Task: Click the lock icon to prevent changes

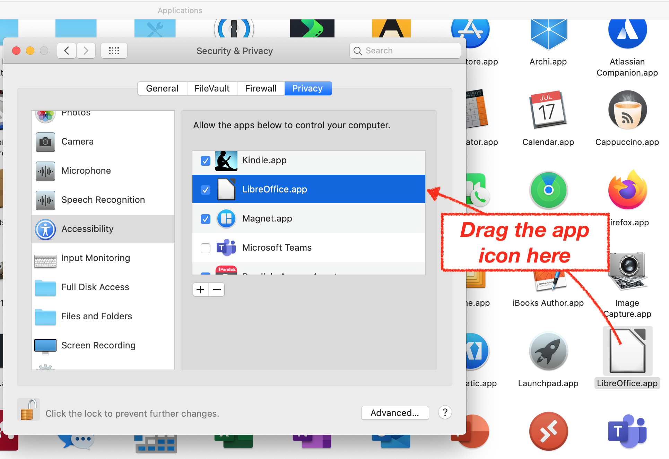Action: click(28, 410)
